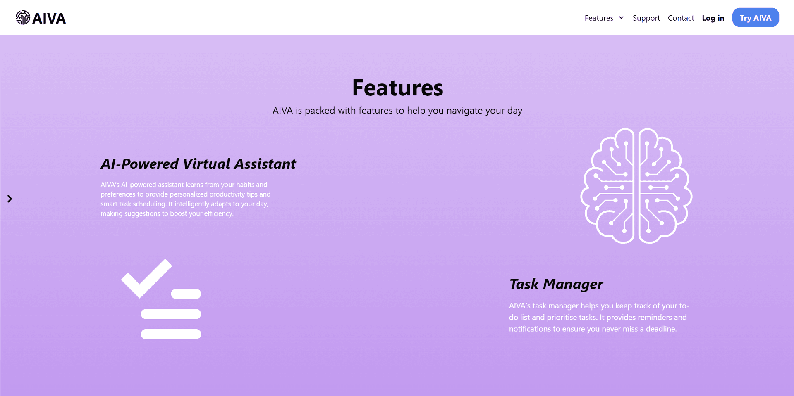Screen dimensions: 794x396
Task: Click the Task Manager description text
Action: point(598,317)
